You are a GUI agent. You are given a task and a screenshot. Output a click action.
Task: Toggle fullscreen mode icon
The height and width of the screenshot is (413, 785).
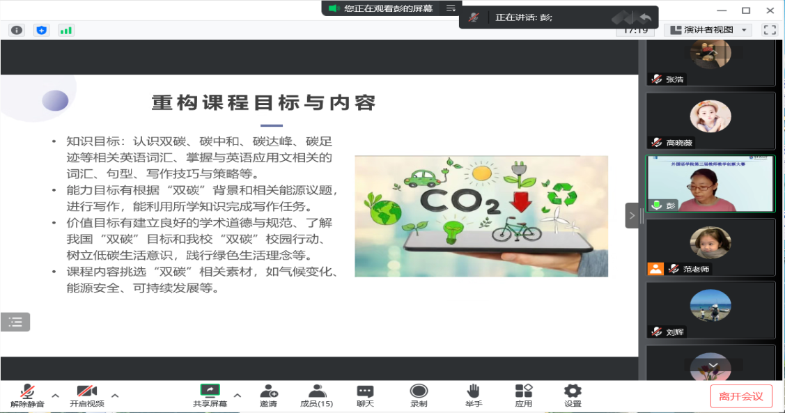point(770,30)
